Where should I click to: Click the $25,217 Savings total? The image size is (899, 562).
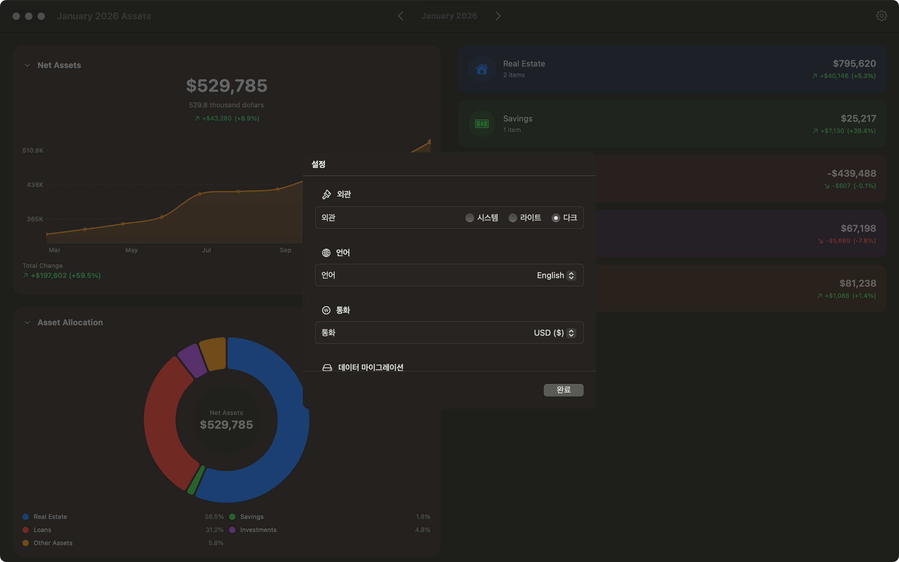pos(858,119)
